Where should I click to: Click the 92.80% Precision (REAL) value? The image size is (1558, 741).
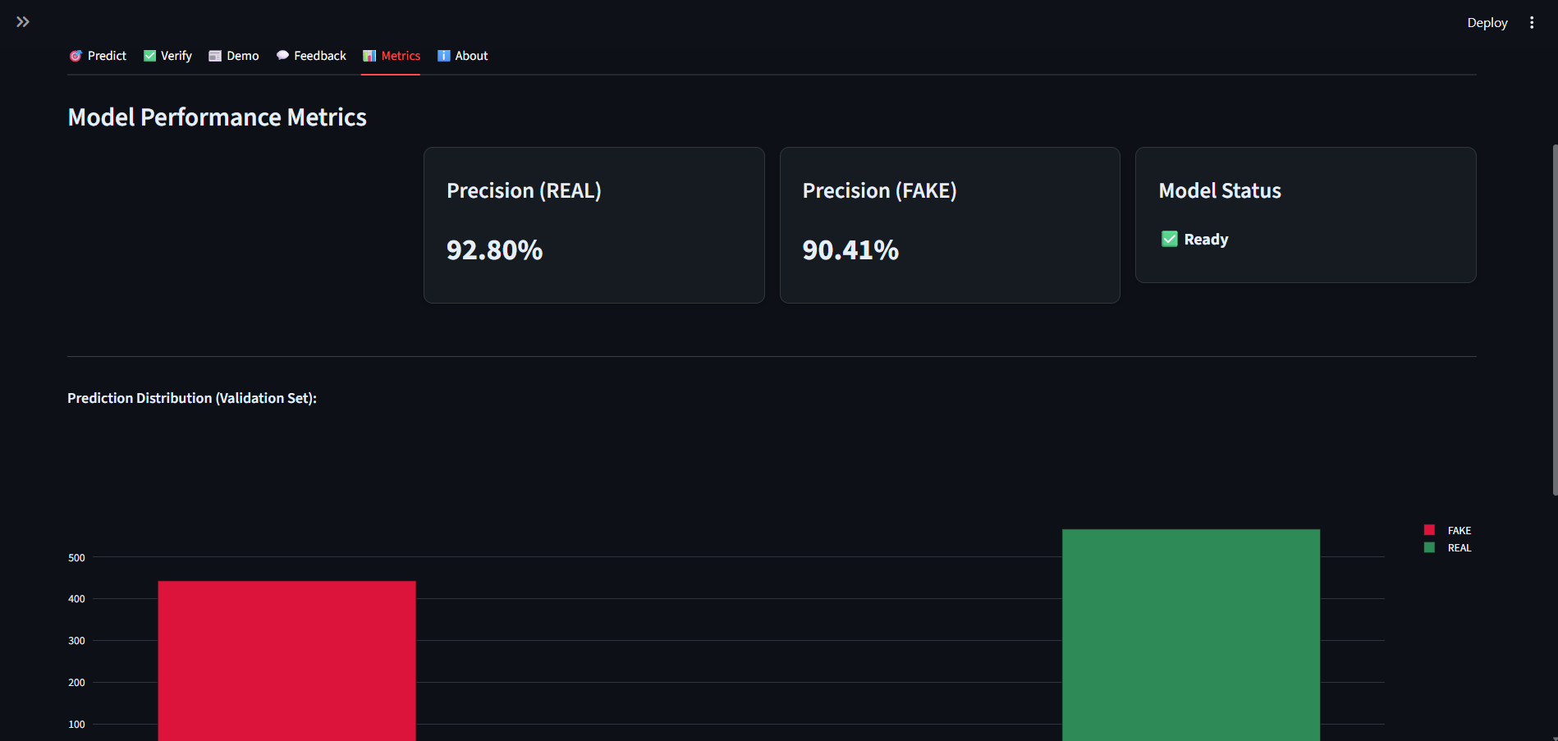click(x=494, y=250)
